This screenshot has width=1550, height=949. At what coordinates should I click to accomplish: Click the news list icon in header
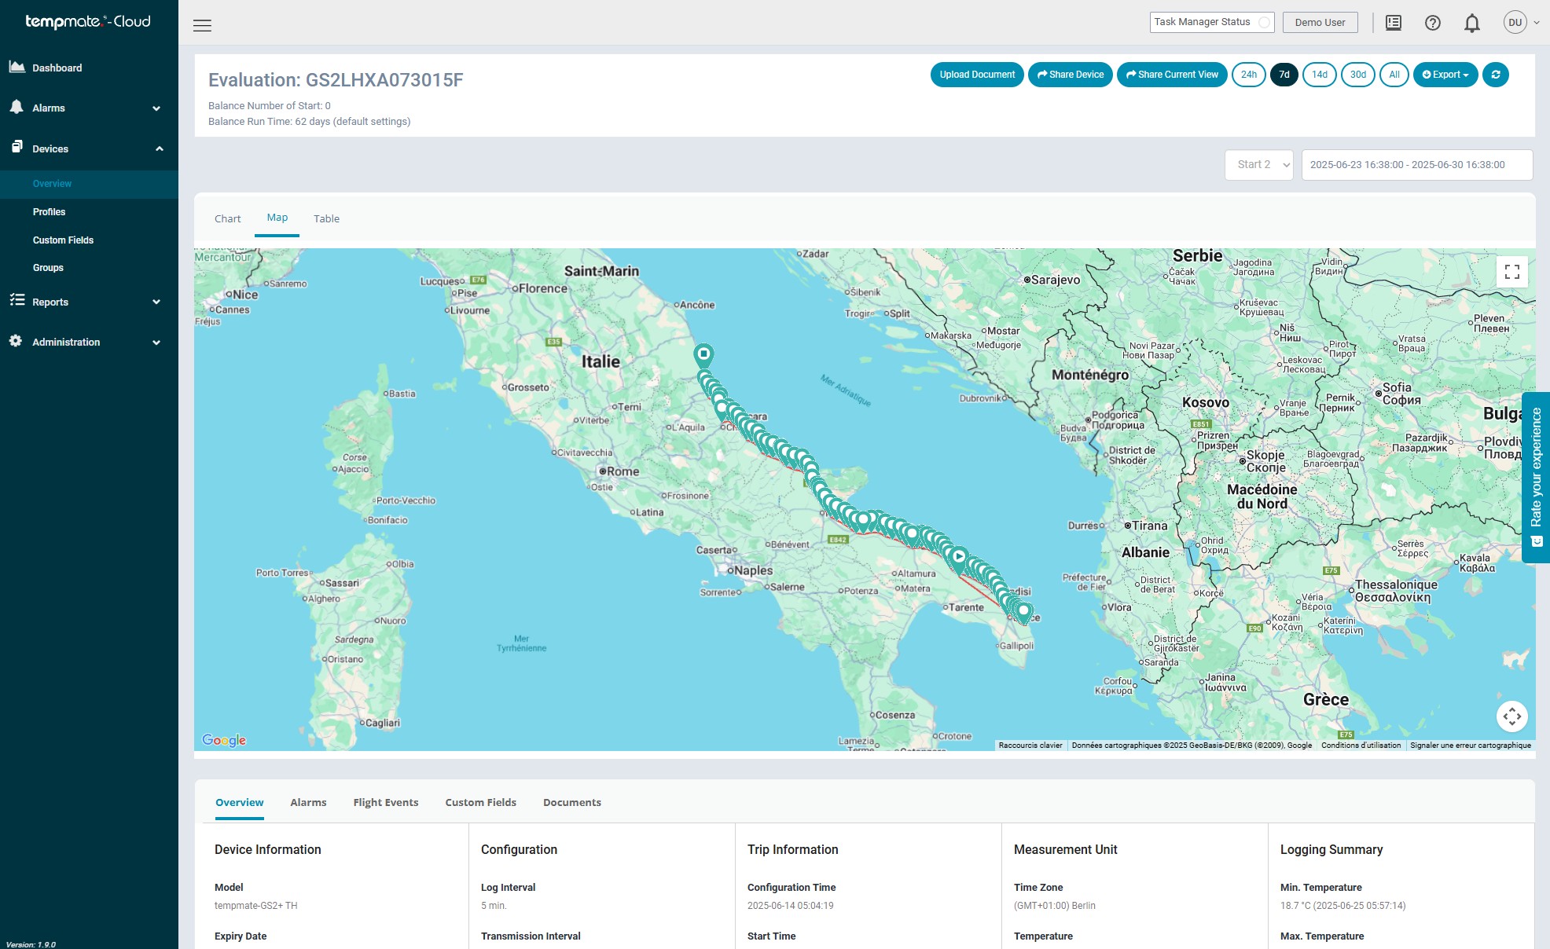(1393, 23)
